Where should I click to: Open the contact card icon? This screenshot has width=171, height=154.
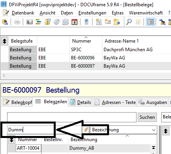click(29, 22)
